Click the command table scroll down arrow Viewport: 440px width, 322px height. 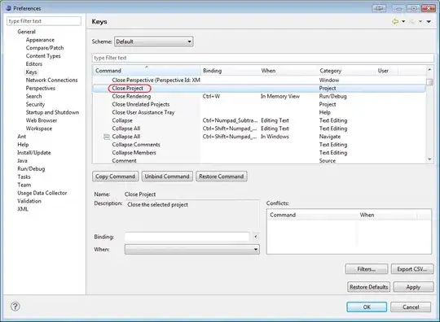click(x=429, y=159)
